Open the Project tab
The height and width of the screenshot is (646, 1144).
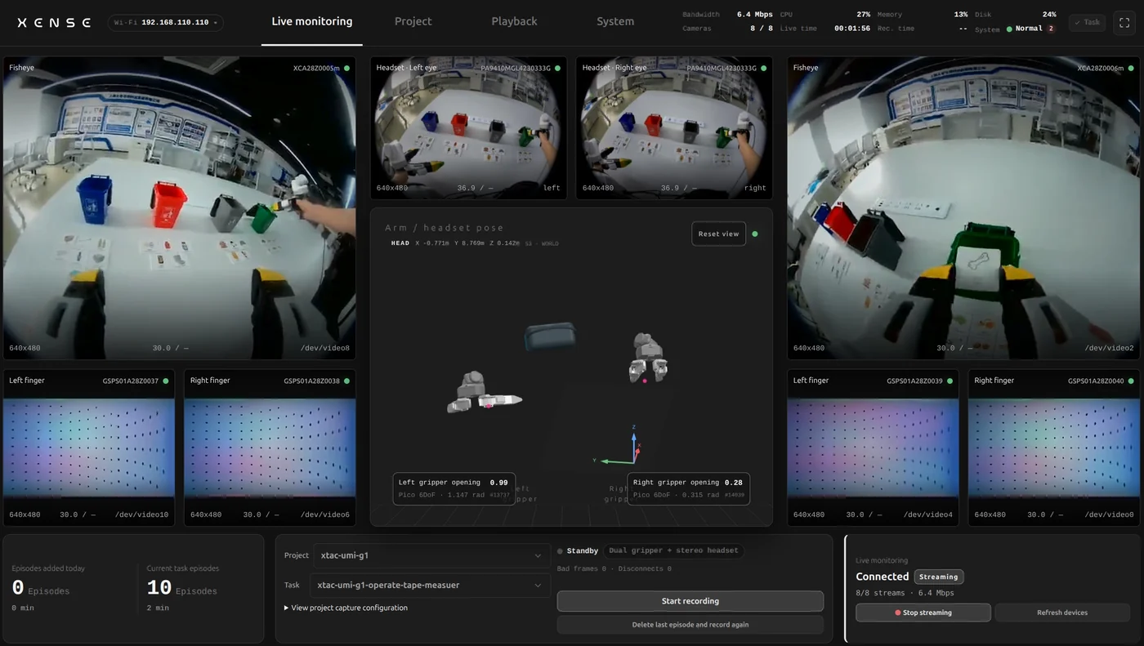[413, 22]
